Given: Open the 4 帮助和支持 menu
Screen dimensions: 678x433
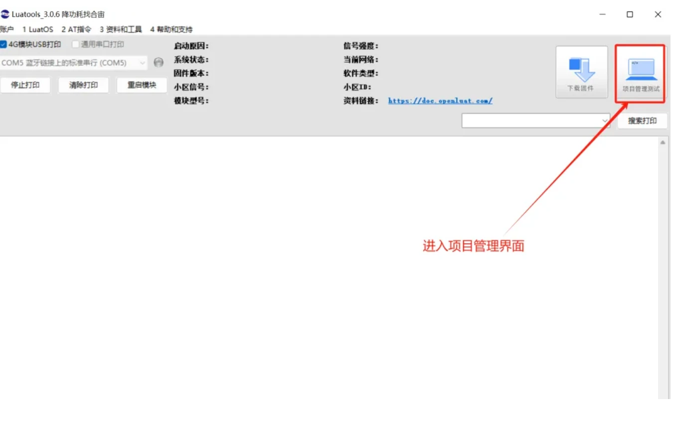Looking at the screenshot, I should (x=171, y=29).
